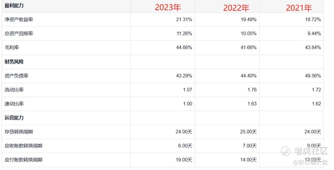This screenshot has width=334, height=170.
Task: Click the 资产负债率 row label
Action: 16,76
